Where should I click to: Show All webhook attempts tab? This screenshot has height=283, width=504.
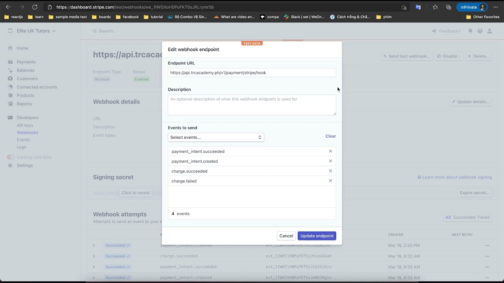coord(448,217)
